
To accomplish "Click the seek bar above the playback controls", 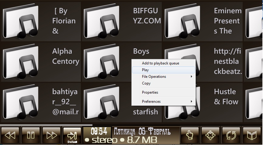I will (x=46, y=125).
